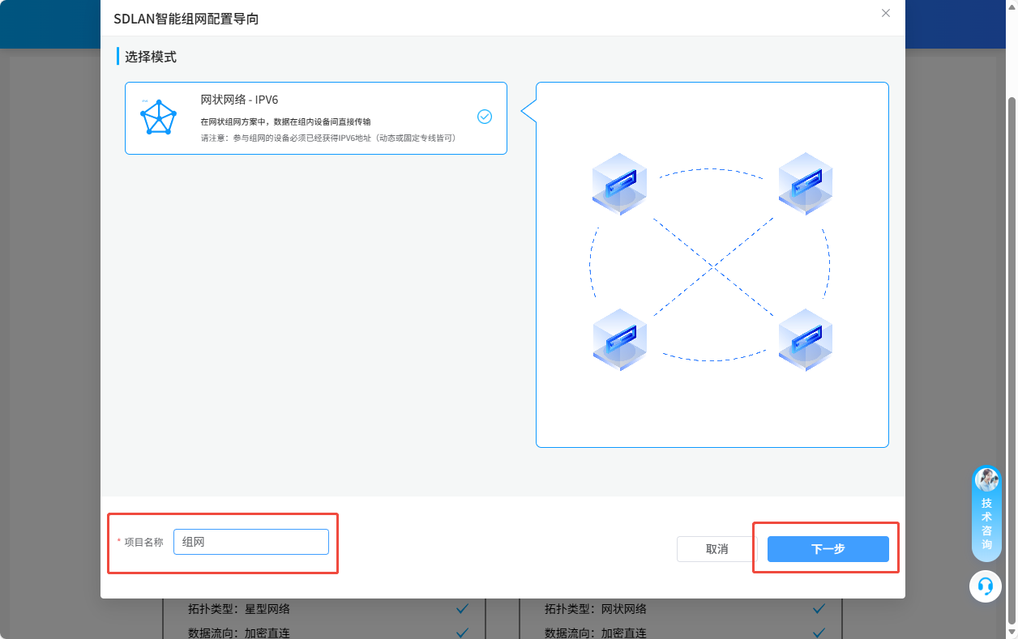Select the 网状网络 - IPV6 mode title
Viewport: 1018px width, 639px height.
239,100
